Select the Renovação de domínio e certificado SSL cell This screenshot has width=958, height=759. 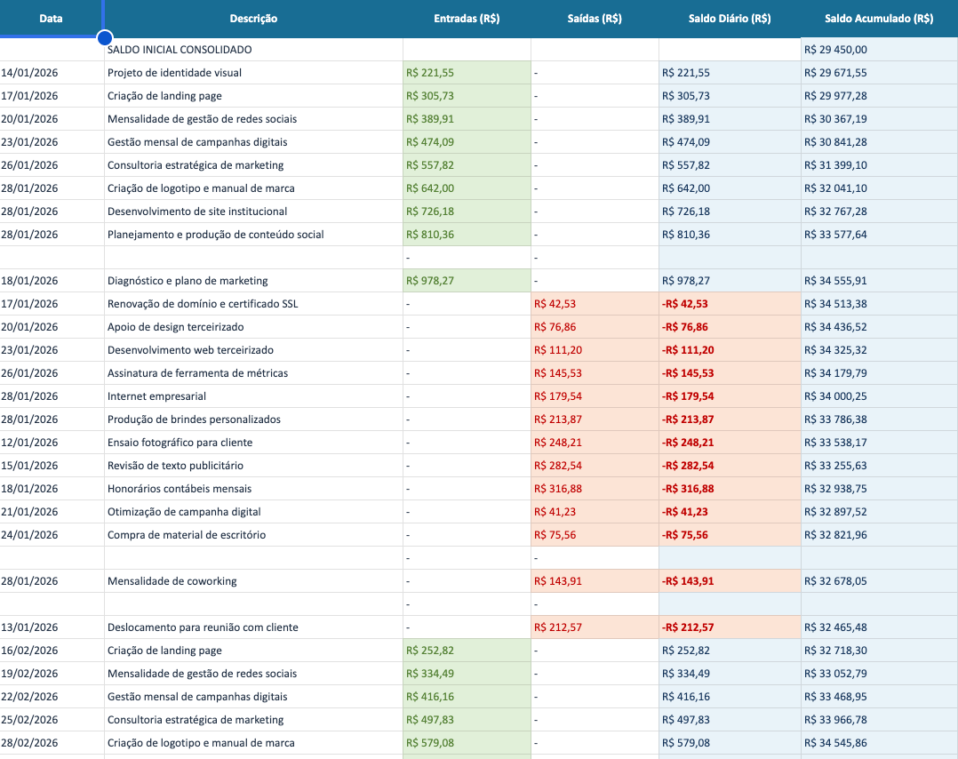253,304
